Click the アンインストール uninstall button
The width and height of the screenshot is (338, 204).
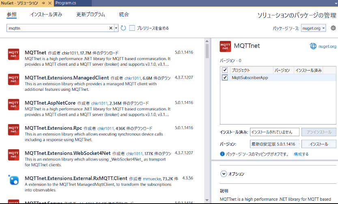(x=319, y=132)
